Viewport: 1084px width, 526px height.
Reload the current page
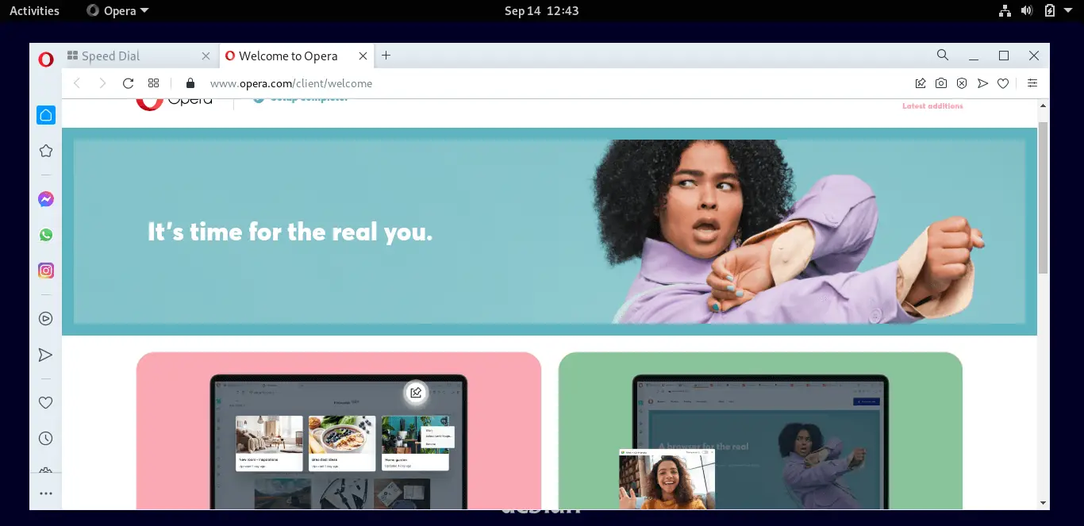(128, 83)
